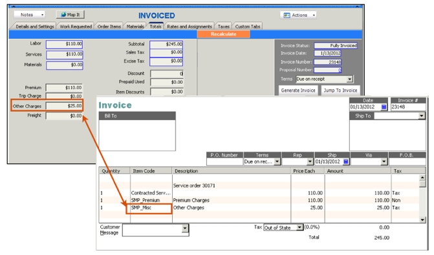Click the Subtotal $245.00 field
Screen dimensions: 434x255
coord(166,45)
